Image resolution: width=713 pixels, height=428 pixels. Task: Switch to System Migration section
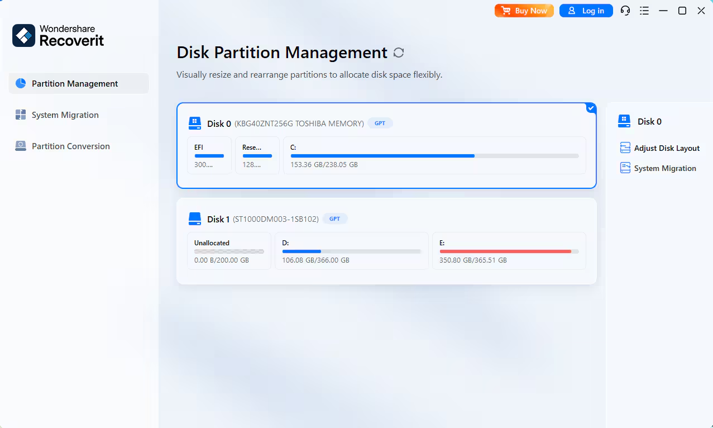[79, 115]
